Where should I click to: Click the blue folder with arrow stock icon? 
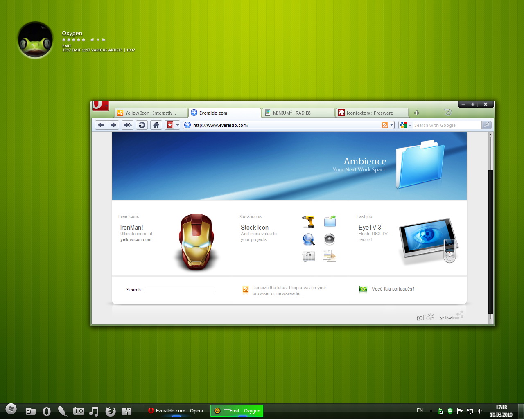click(x=330, y=221)
